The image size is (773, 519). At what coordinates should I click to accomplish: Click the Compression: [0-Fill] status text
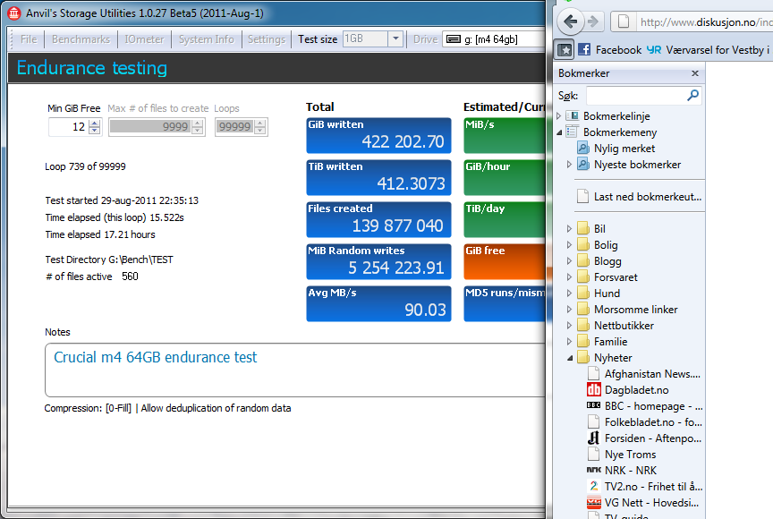tap(88, 408)
